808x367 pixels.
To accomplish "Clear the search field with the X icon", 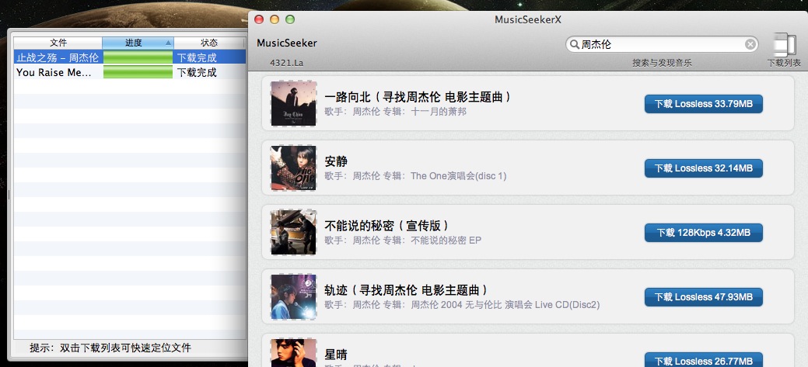I will [x=750, y=44].
